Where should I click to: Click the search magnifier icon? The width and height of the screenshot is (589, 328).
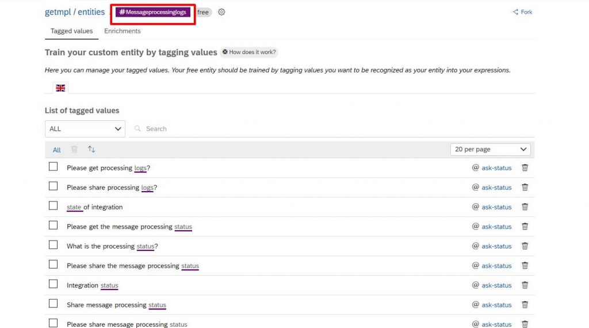pyautogui.click(x=138, y=128)
